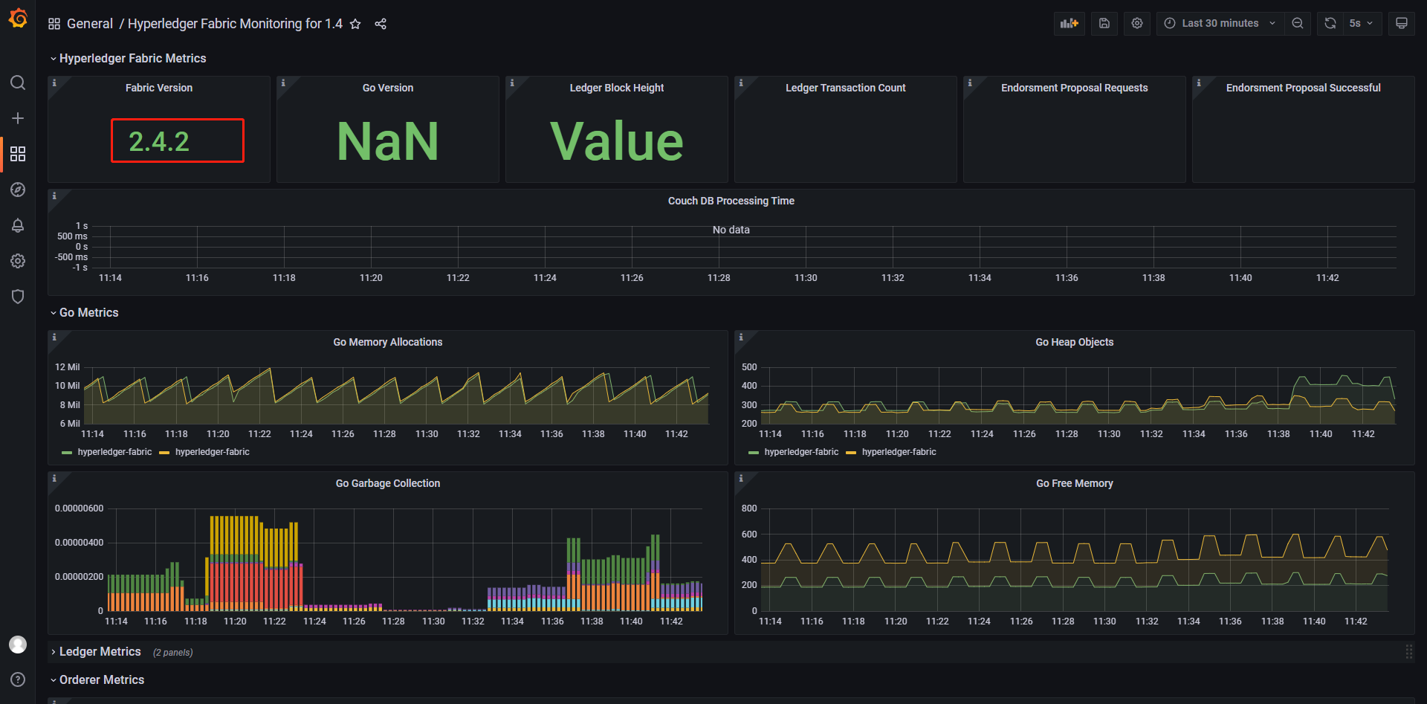Click the refresh dashboard icon
1427x704 pixels.
[1330, 23]
